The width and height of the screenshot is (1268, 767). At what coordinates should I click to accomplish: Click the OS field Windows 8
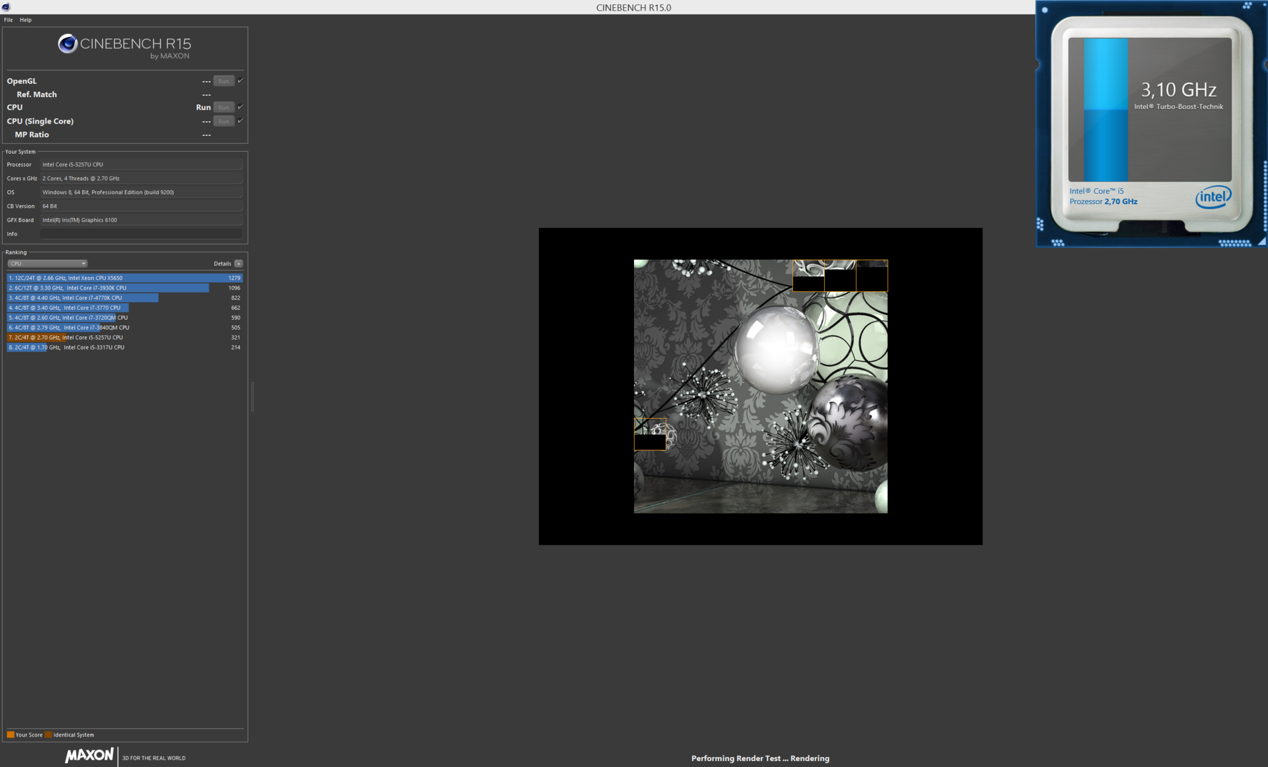[x=141, y=192]
